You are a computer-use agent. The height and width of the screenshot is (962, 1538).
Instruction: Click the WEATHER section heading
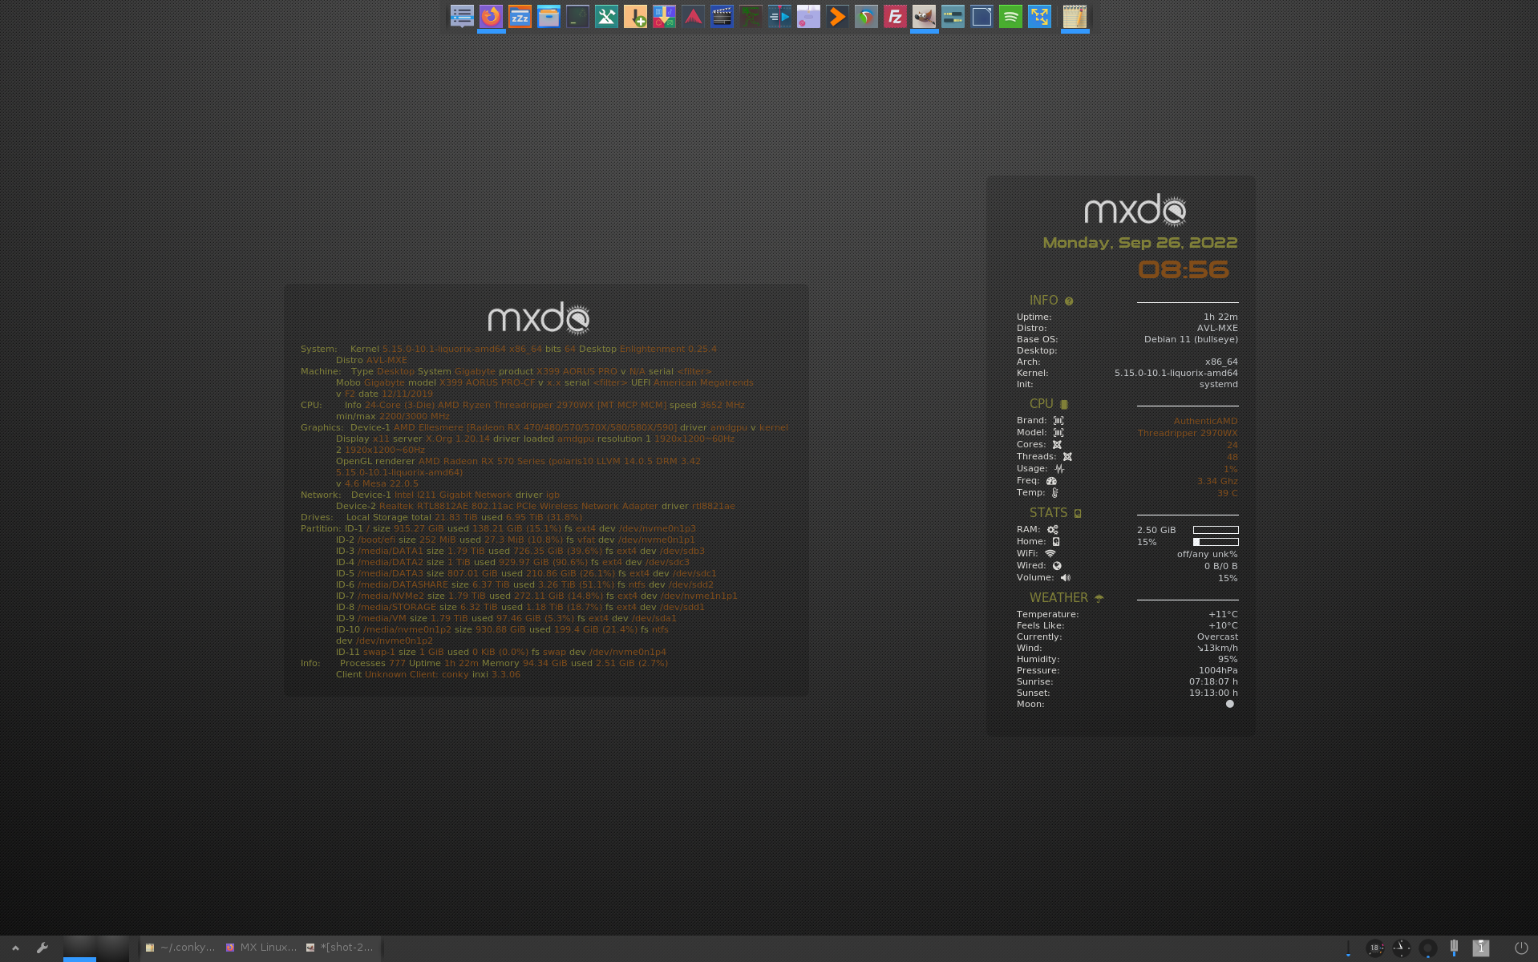coord(1058,598)
